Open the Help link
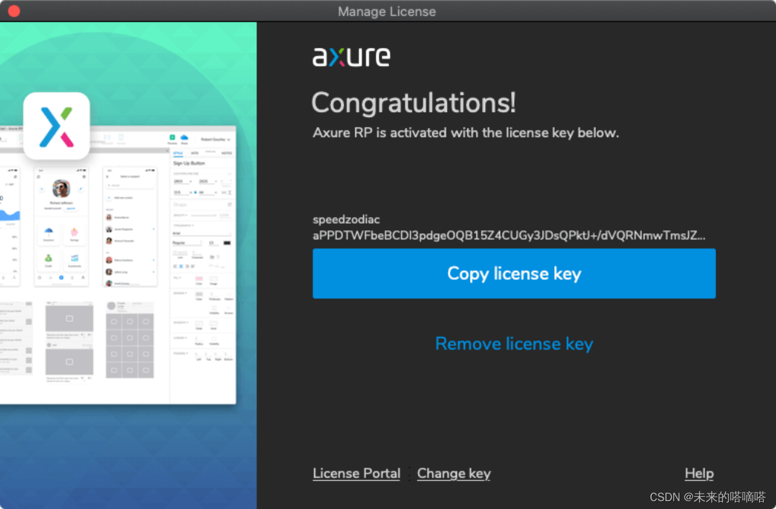The image size is (776, 509). tap(699, 473)
